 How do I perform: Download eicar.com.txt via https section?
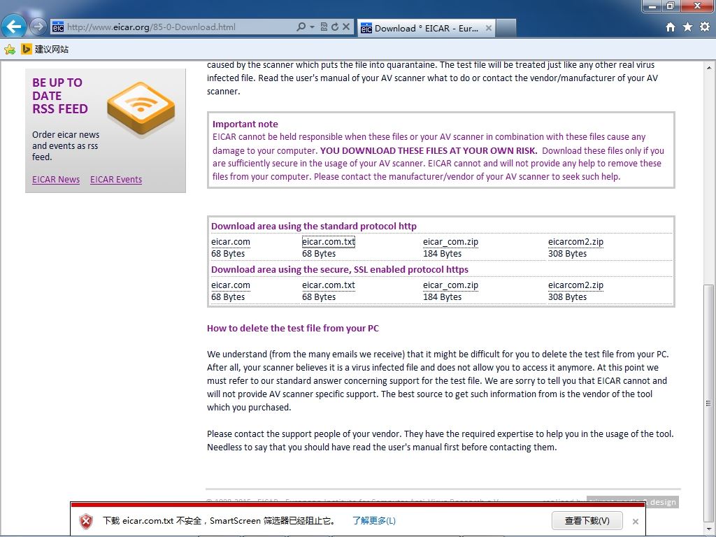pyautogui.click(x=329, y=285)
